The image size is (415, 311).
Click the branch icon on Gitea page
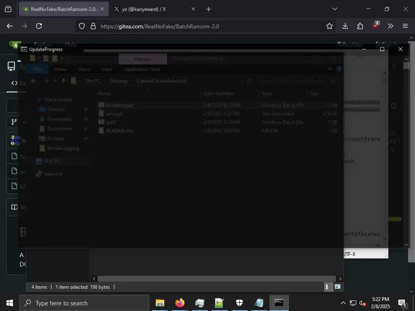click(x=14, y=121)
